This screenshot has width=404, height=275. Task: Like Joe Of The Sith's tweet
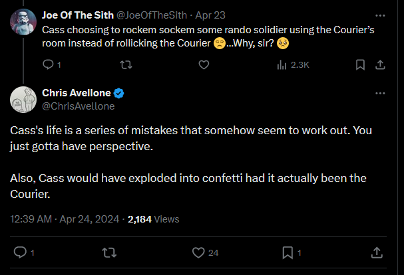click(x=204, y=64)
